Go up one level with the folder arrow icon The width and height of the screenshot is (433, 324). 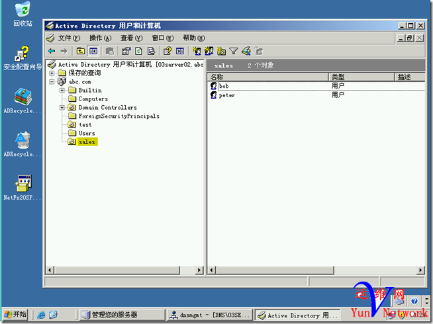click(x=81, y=51)
